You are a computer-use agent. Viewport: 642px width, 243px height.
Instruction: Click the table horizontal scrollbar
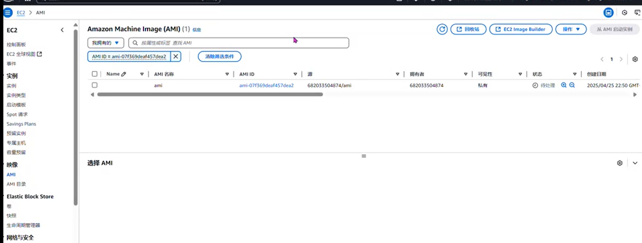pos(210,95)
